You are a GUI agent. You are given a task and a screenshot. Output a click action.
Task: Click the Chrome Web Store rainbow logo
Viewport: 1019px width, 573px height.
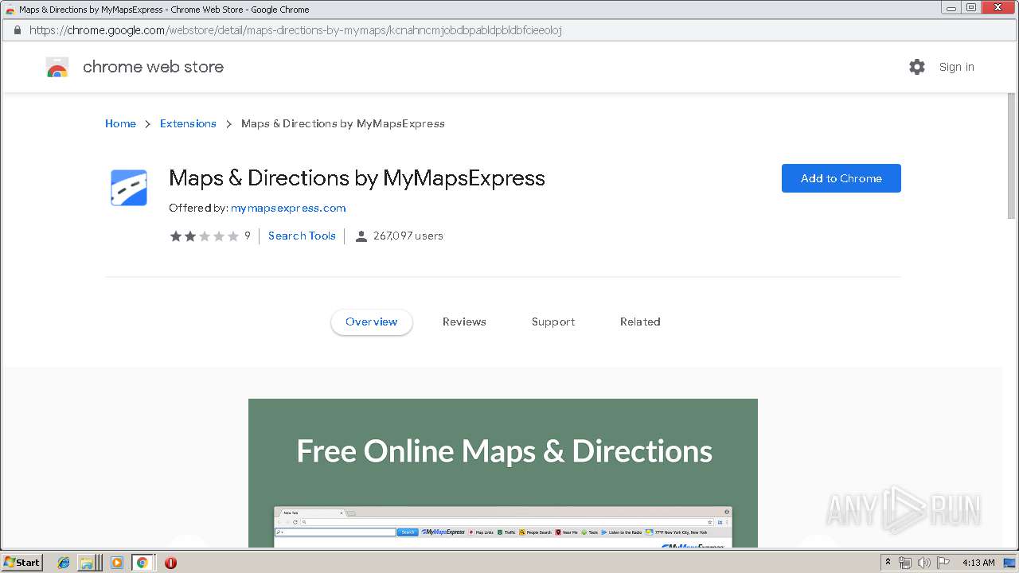[x=57, y=68]
